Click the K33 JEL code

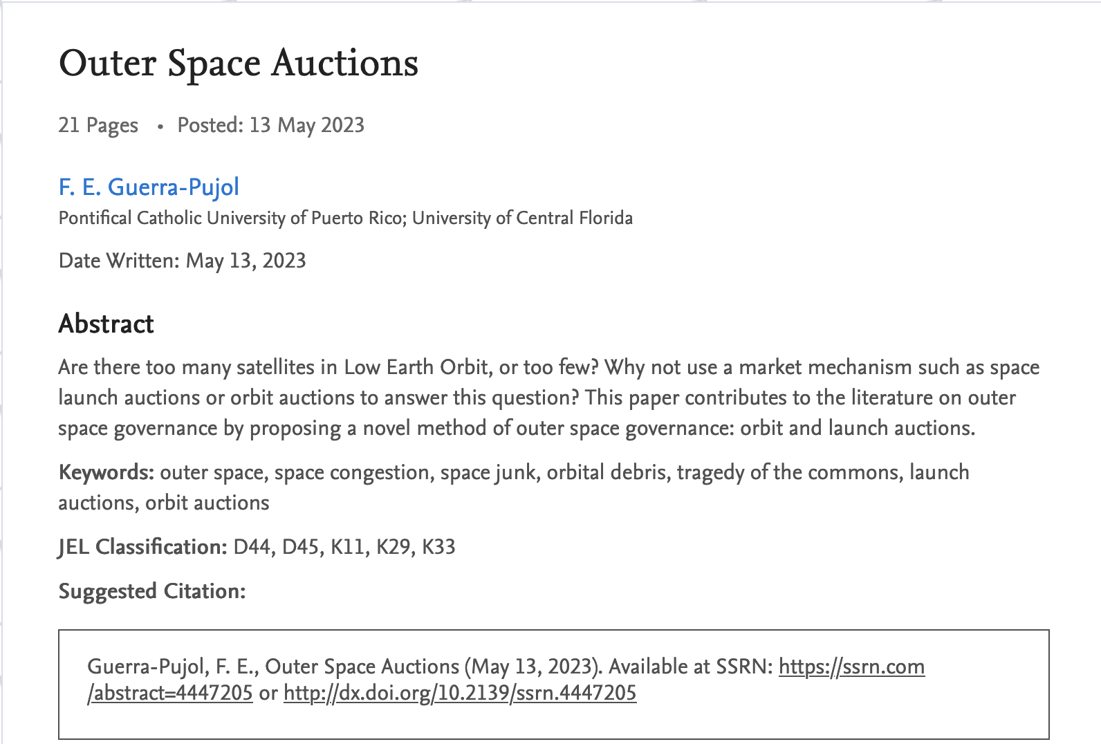pyautogui.click(x=438, y=547)
